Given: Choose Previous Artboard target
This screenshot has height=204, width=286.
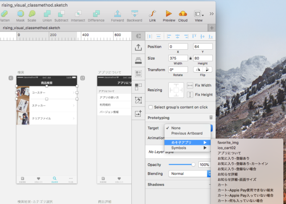Looking at the screenshot, I should tap(187, 133).
